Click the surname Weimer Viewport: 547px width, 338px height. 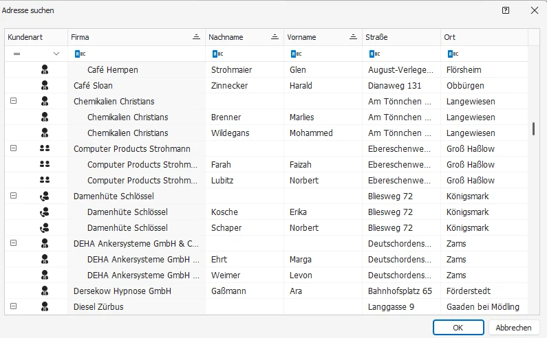pos(226,275)
